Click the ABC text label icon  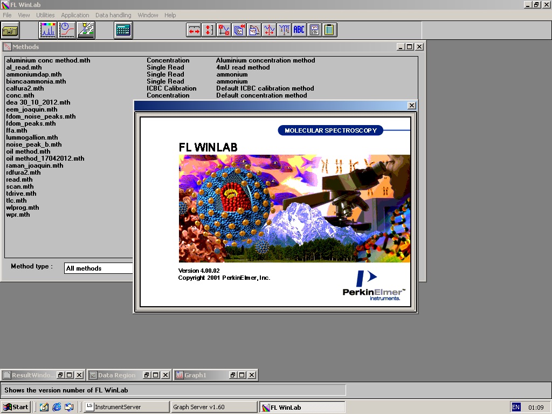coord(299,30)
